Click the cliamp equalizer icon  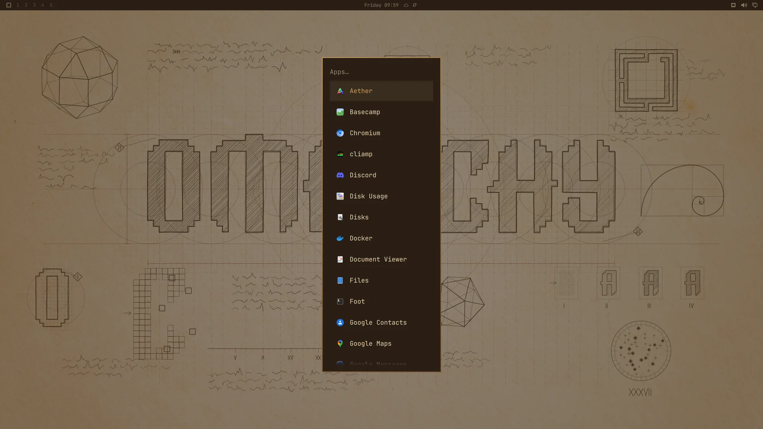(x=340, y=154)
